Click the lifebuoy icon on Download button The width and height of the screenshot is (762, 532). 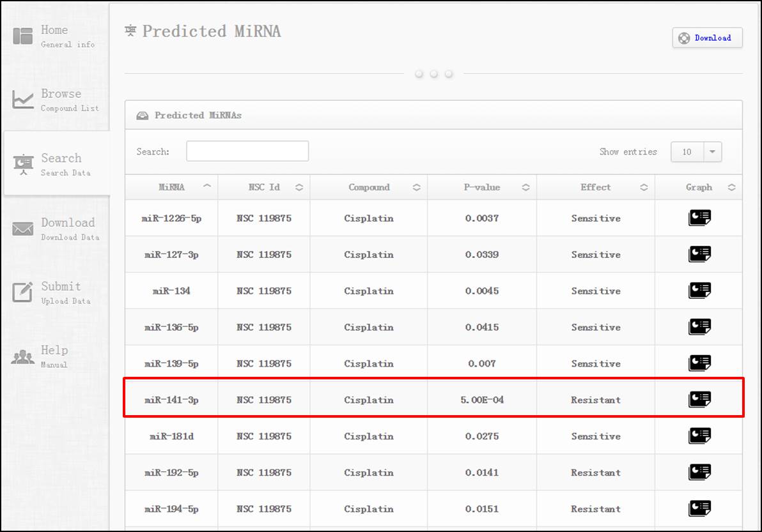tap(684, 38)
